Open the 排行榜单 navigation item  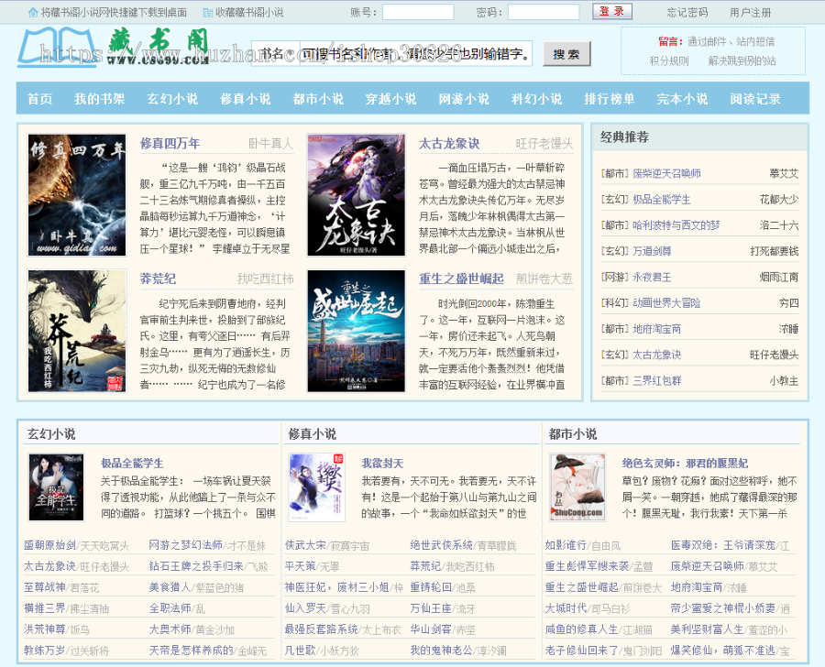point(610,98)
